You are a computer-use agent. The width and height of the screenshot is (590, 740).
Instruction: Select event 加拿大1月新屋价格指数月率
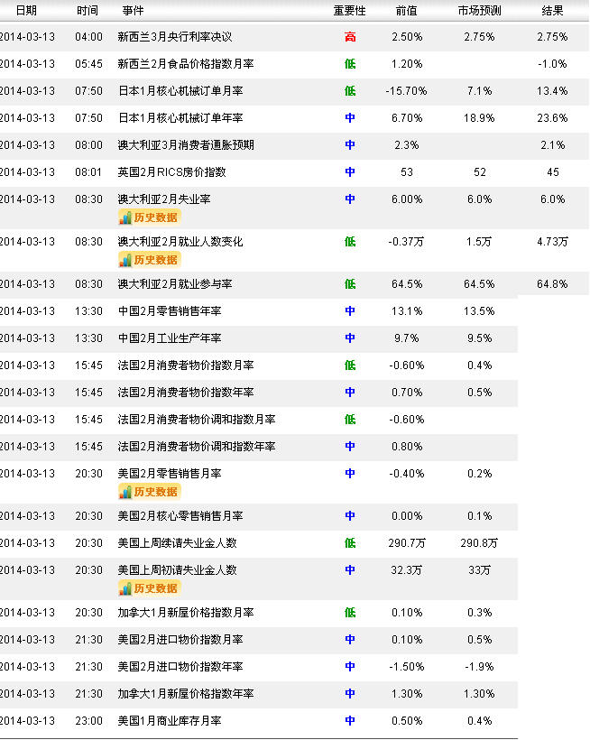coord(186,613)
